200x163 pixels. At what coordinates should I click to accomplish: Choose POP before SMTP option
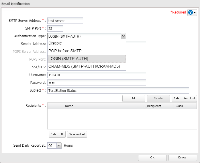86,51
